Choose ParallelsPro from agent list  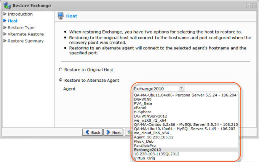tap(185, 146)
